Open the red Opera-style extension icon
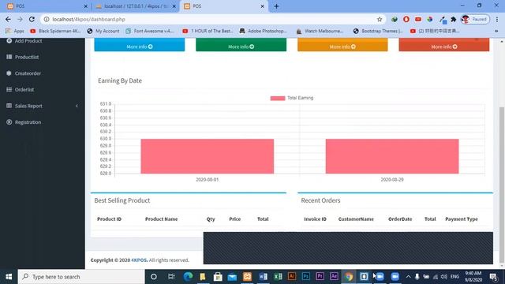 (x=406, y=19)
